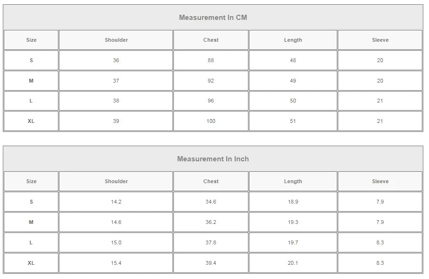Select size XL row label in CM table
This screenshot has width=429, height=279.
[x=31, y=121]
